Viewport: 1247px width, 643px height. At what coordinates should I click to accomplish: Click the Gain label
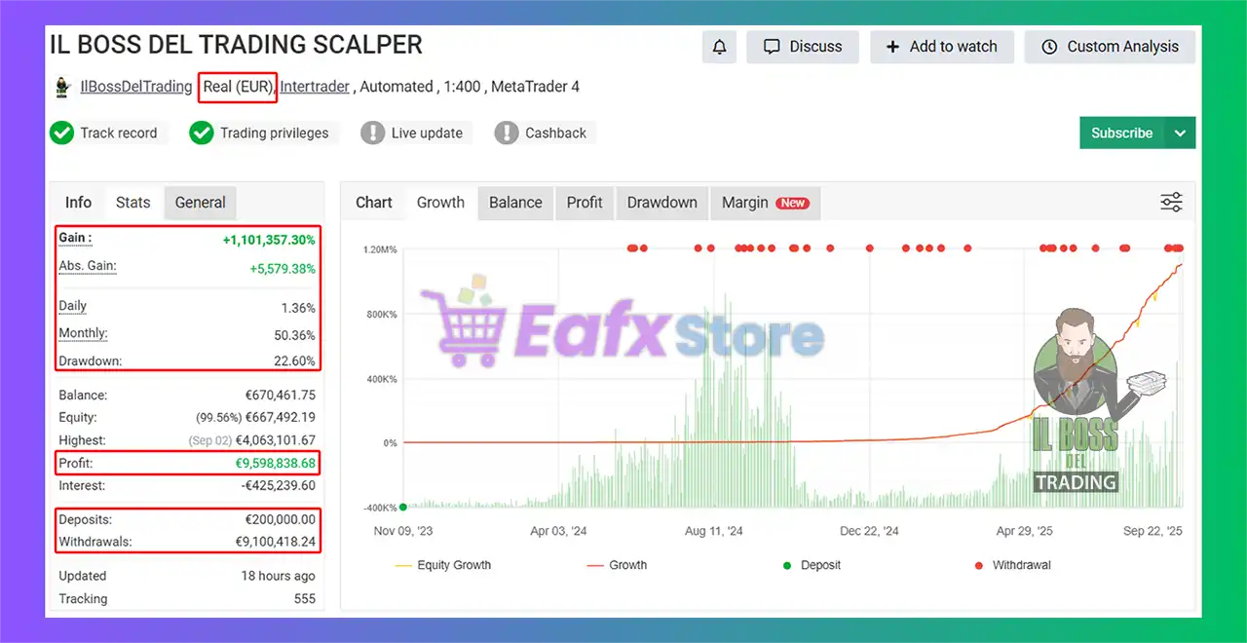click(x=75, y=238)
